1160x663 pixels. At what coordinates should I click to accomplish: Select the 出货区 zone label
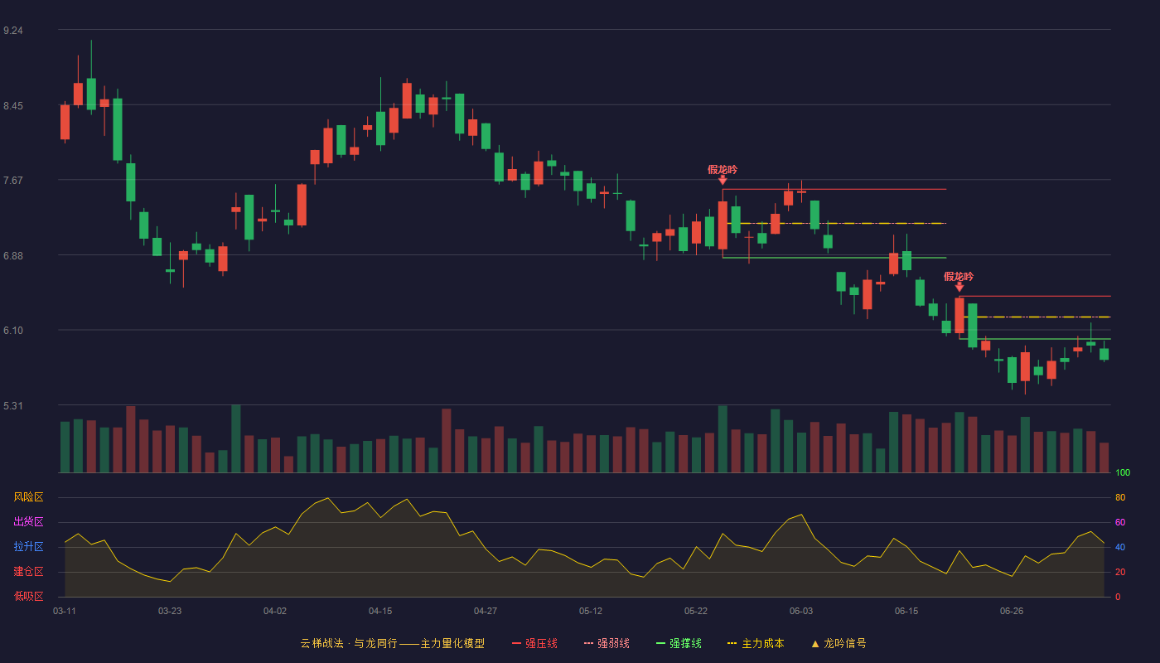point(28,522)
